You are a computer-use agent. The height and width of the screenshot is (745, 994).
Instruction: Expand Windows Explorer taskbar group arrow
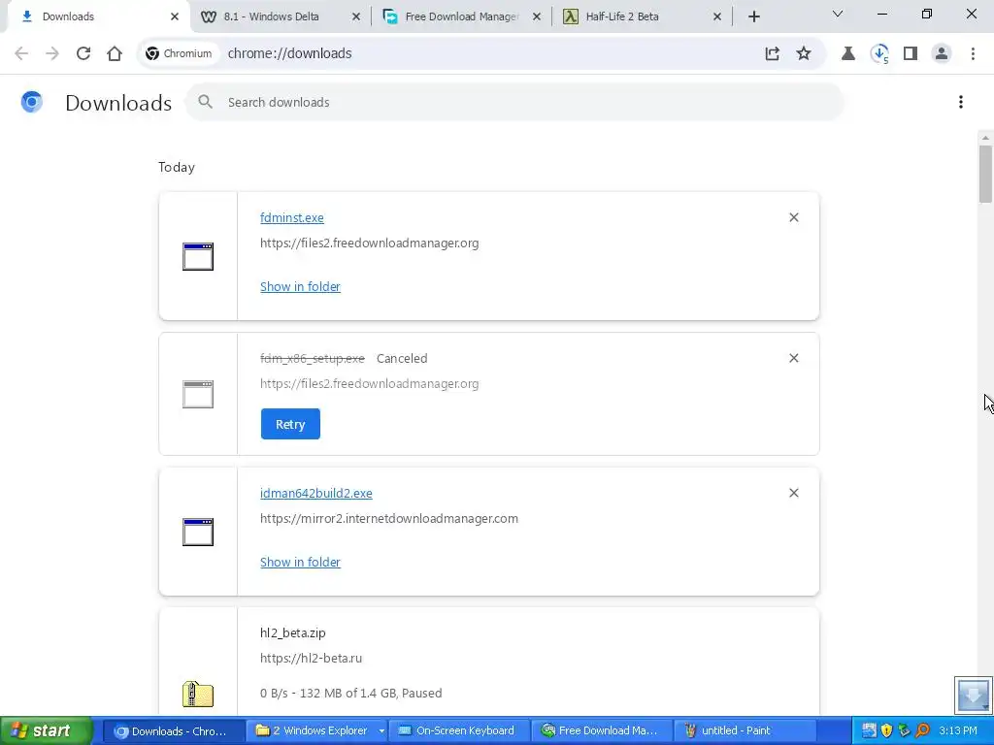pyautogui.click(x=381, y=731)
